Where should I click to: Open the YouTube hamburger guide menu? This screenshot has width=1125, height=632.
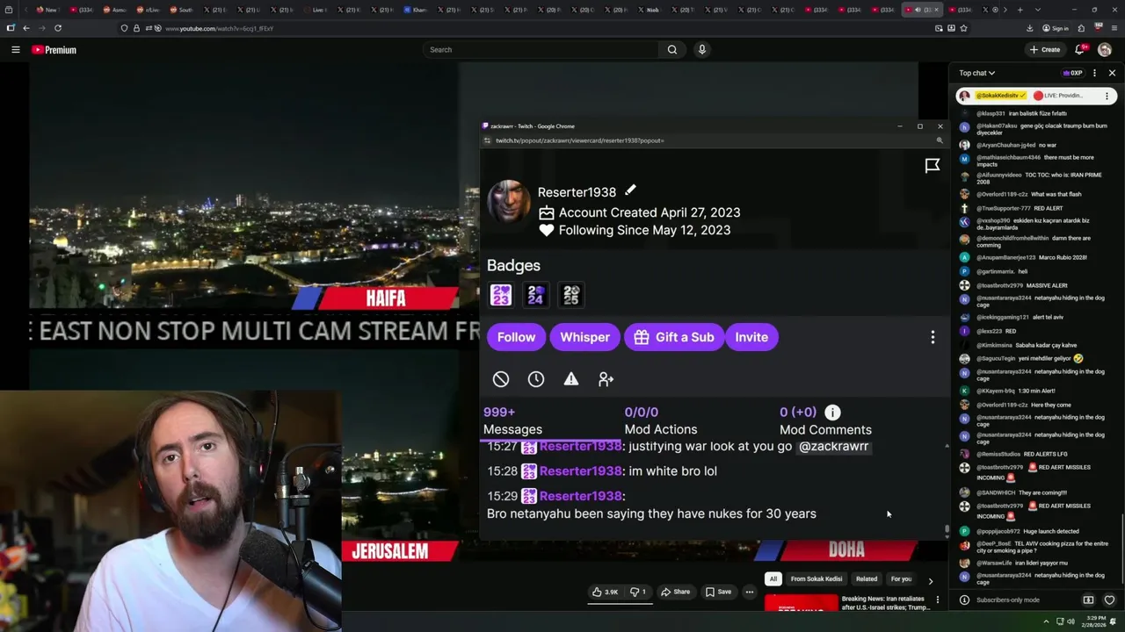click(15, 50)
